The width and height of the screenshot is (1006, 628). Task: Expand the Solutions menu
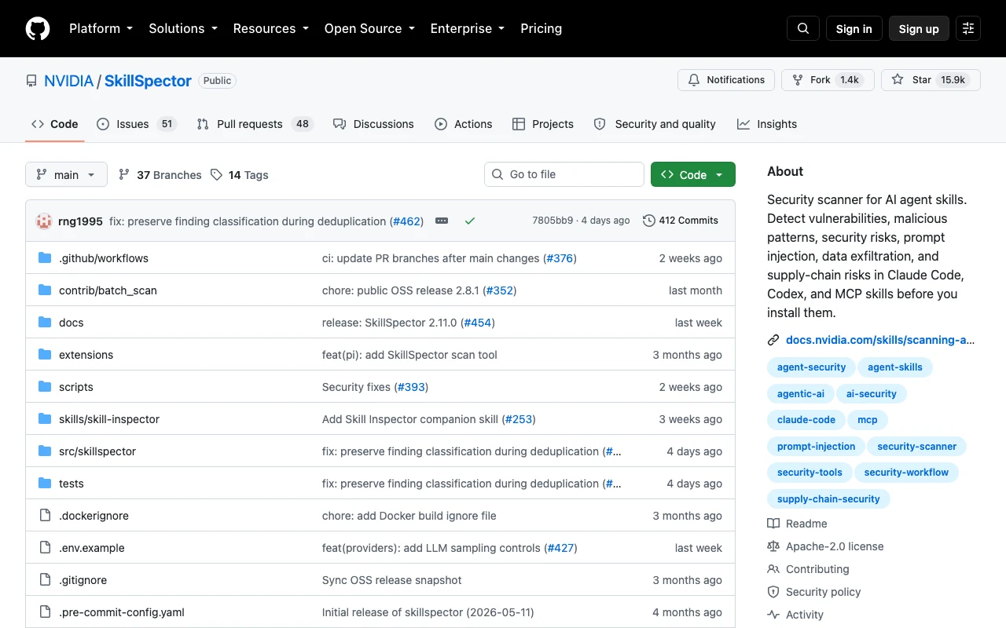click(x=185, y=28)
